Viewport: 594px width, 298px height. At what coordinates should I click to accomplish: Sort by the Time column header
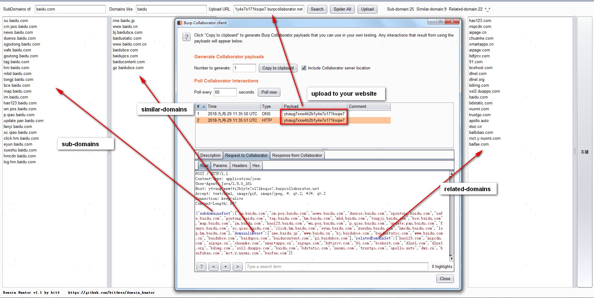click(234, 107)
